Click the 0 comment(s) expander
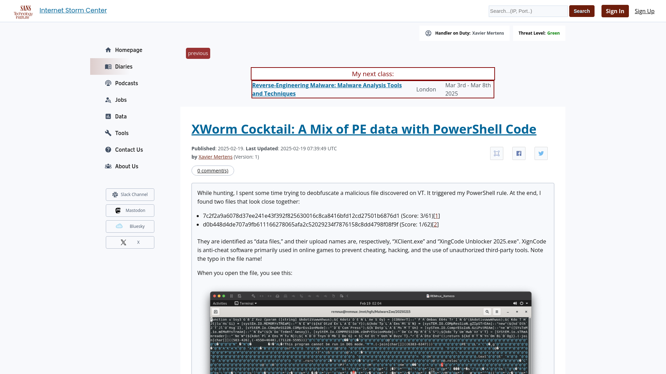 coord(213,170)
